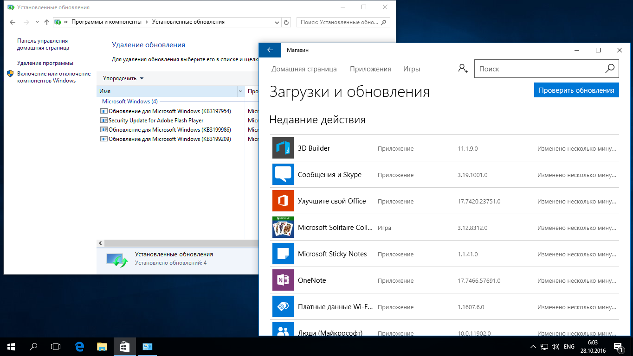633x356 pixels.
Task: Open Task View on the taskbar
Action: pos(56,346)
